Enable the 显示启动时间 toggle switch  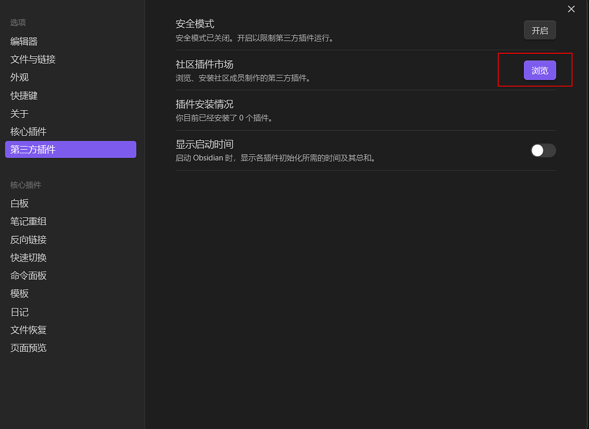[543, 150]
